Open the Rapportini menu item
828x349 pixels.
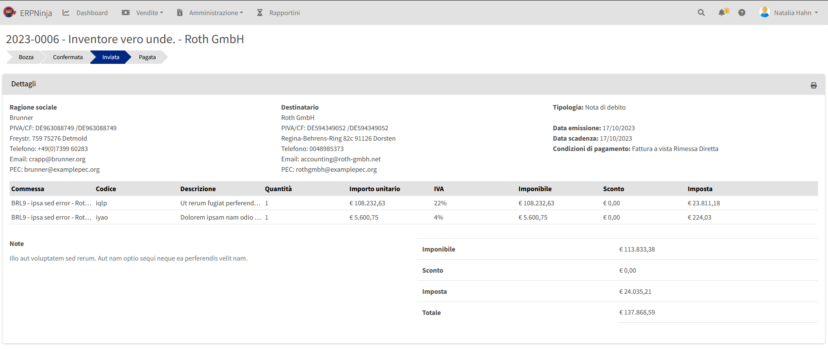pyautogui.click(x=284, y=13)
